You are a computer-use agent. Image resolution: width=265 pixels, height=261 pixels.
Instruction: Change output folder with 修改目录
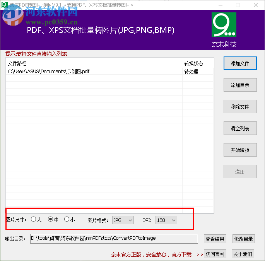pyautogui.click(x=243, y=239)
